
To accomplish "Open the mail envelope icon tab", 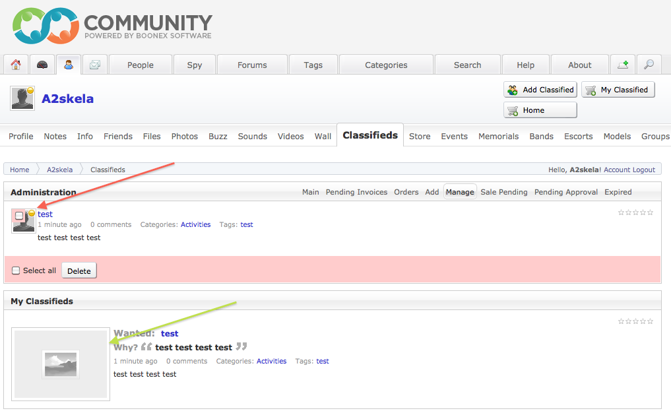I will coord(95,65).
